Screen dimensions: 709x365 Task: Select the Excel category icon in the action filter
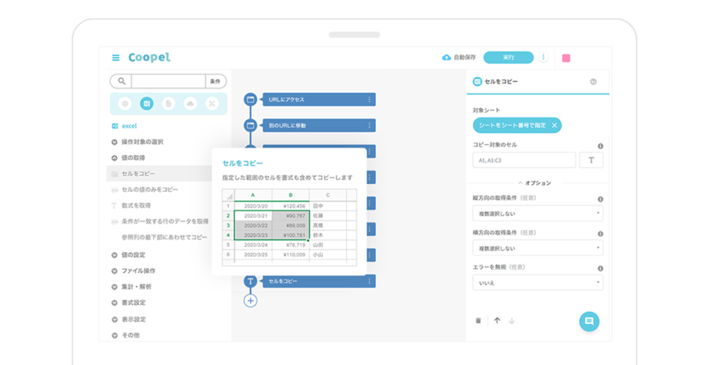147,104
